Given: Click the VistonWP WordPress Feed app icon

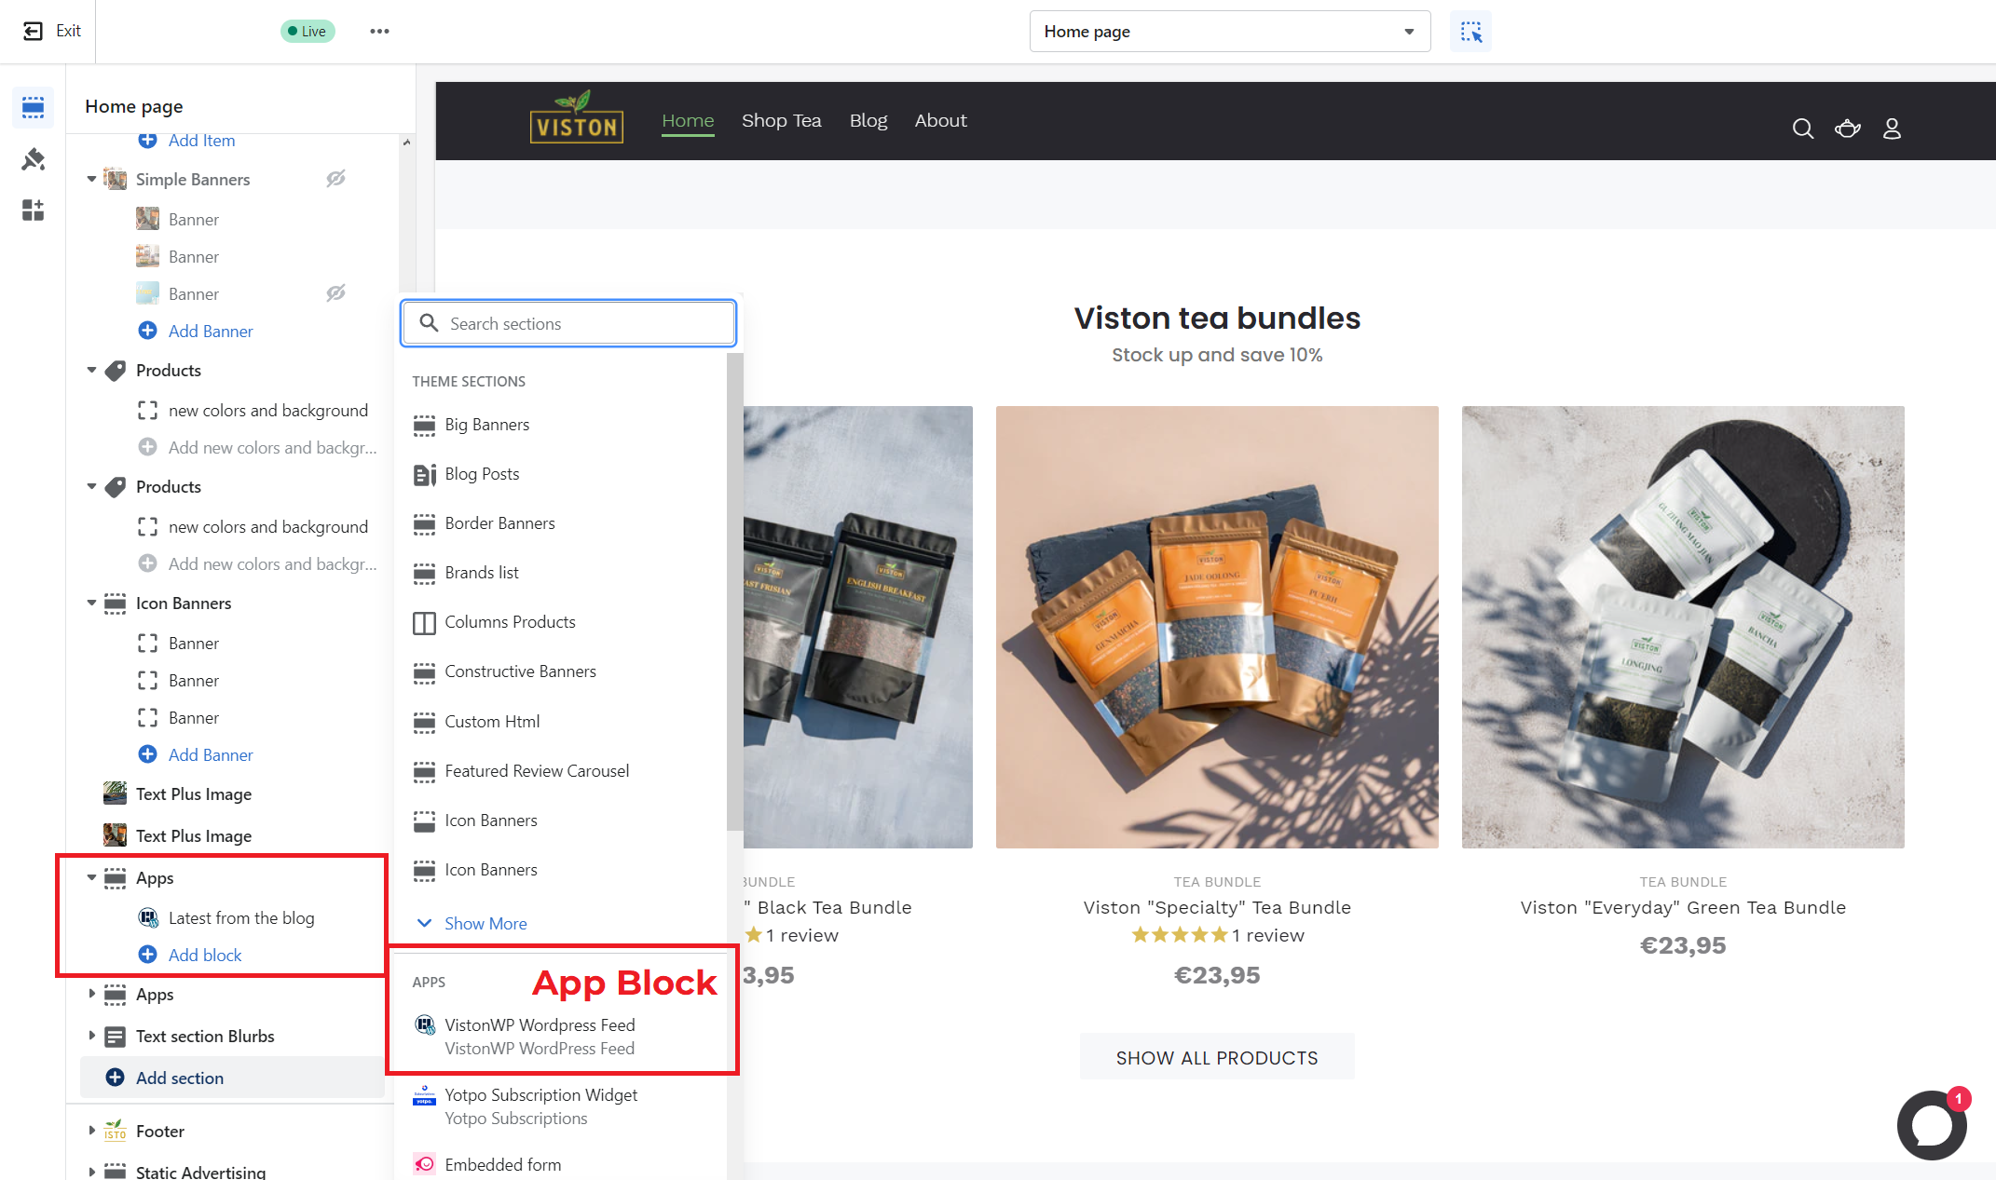Looking at the screenshot, I should (x=425, y=1025).
